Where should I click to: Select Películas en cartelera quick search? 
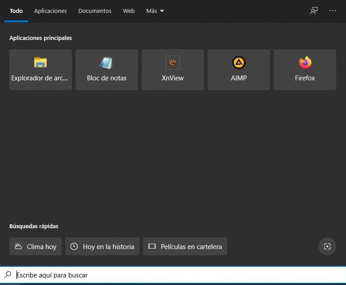pos(185,246)
